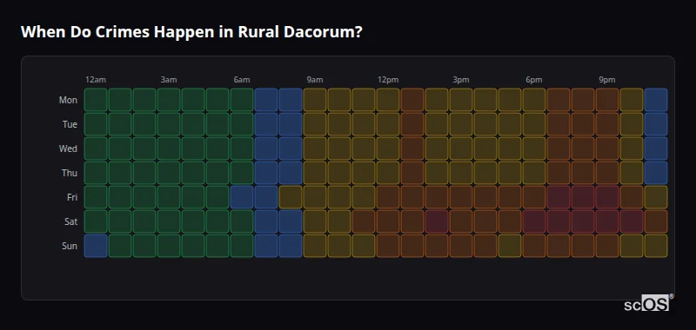Choose the Thursday 3pm heatmap cell
The image size is (696, 330).
coord(461,173)
